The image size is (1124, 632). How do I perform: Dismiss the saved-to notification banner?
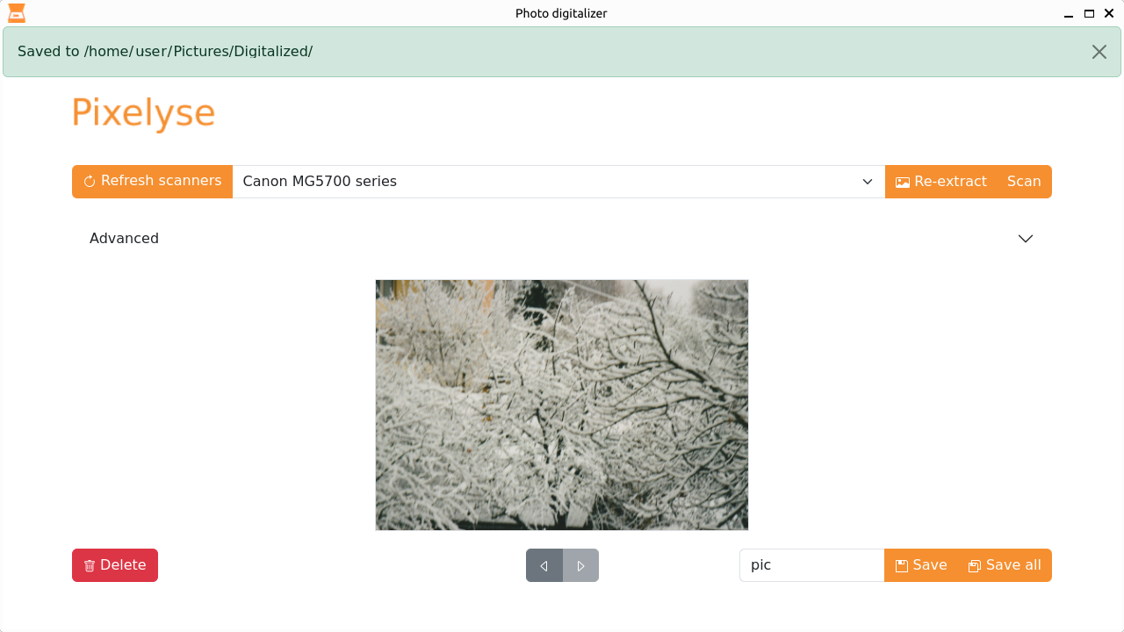coord(1099,52)
